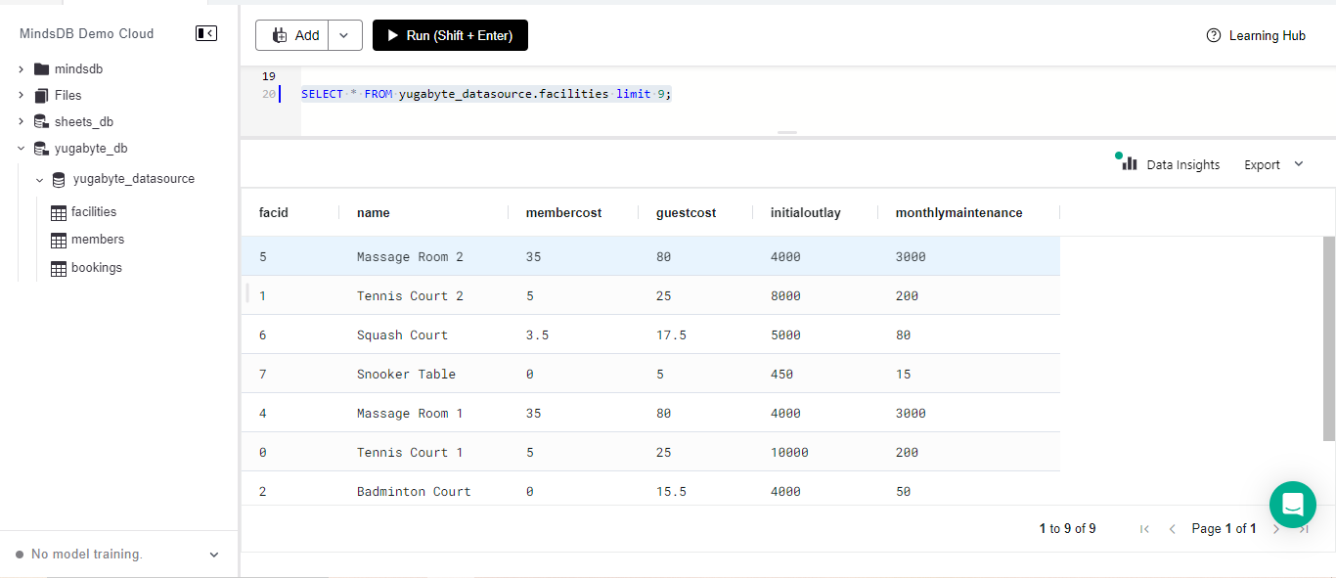Open the facilities table icon in sidebar
This screenshot has width=1336, height=578.
(x=59, y=211)
